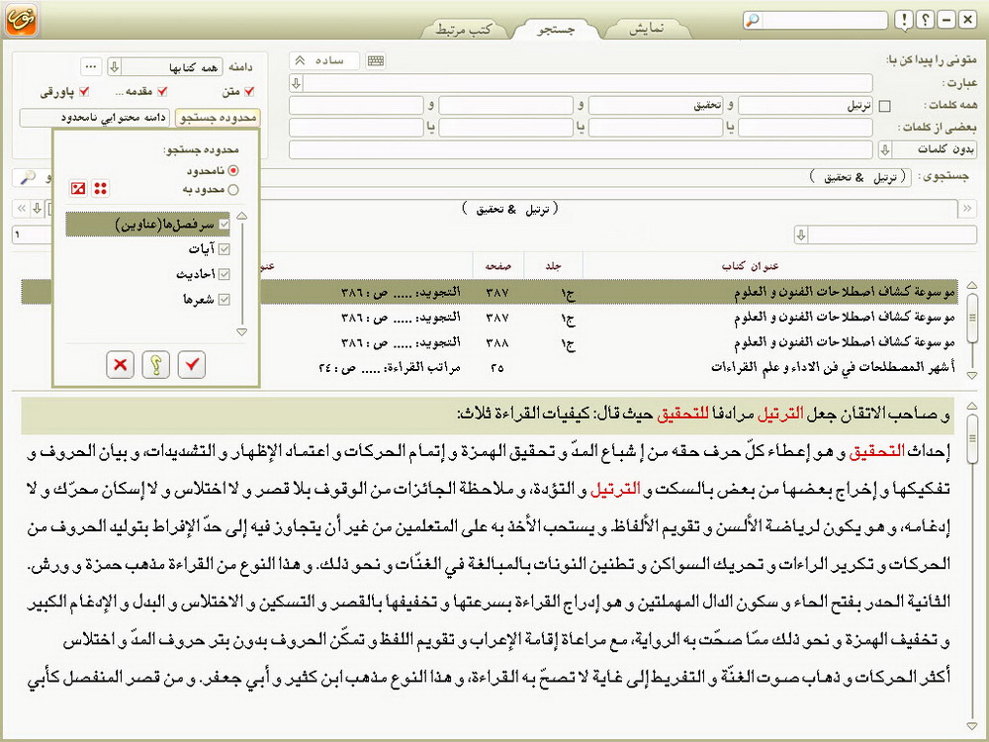The height and width of the screenshot is (742, 989).
Task: Open the exclamation info bubble icon
Action: [905, 20]
